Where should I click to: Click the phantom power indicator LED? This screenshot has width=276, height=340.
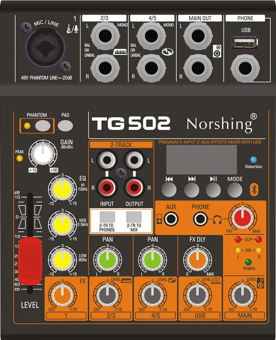(27, 126)
